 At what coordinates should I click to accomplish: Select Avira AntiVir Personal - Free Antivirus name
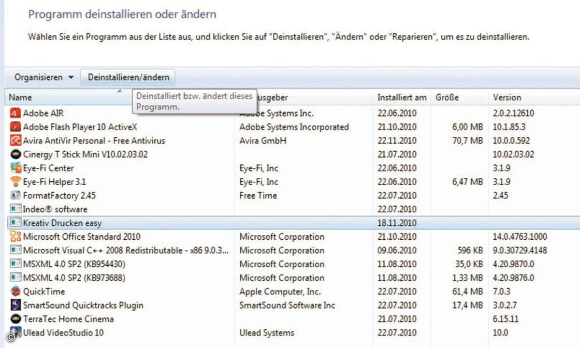click(x=94, y=141)
